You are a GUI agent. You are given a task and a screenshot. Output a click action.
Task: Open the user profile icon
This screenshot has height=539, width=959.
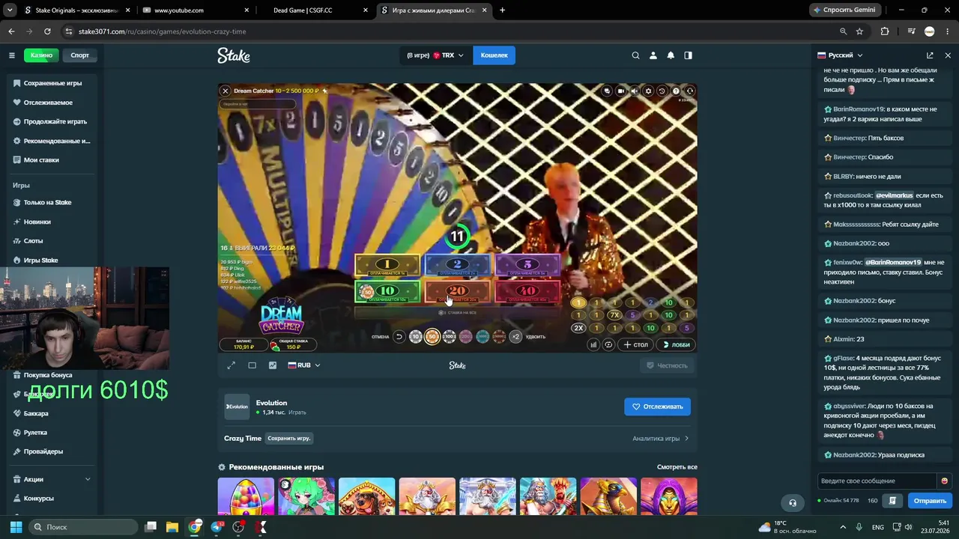[653, 55]
